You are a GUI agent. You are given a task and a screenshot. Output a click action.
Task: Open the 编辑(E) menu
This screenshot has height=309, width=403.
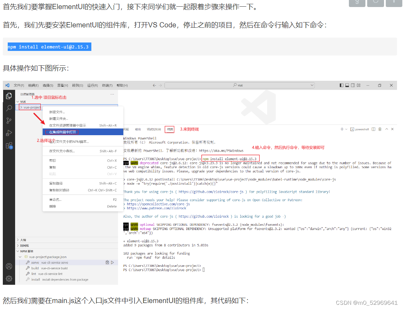click(x=33, y=85)
